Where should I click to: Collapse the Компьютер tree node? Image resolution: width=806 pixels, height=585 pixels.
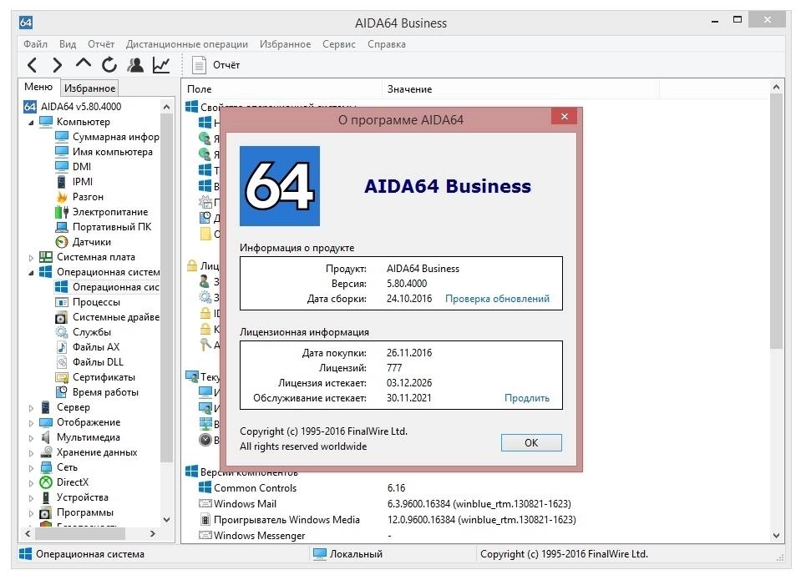click(31, 123)
